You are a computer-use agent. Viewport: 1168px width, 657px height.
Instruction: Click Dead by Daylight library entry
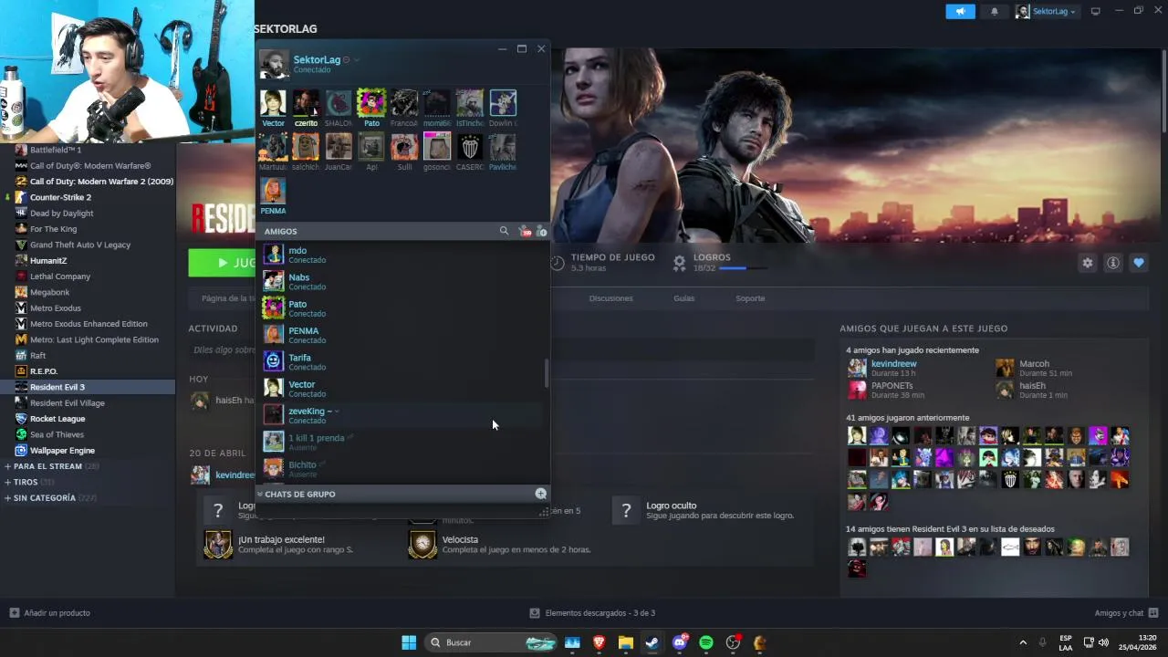(62, 213)
